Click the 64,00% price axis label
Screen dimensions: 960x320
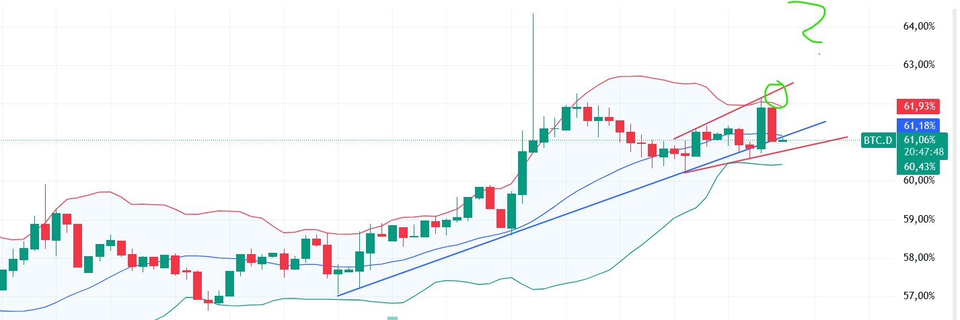(918, 26)
